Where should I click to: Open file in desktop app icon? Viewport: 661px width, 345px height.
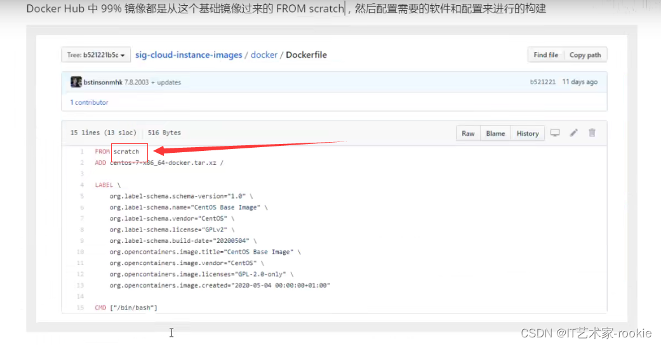pos(555,133)
